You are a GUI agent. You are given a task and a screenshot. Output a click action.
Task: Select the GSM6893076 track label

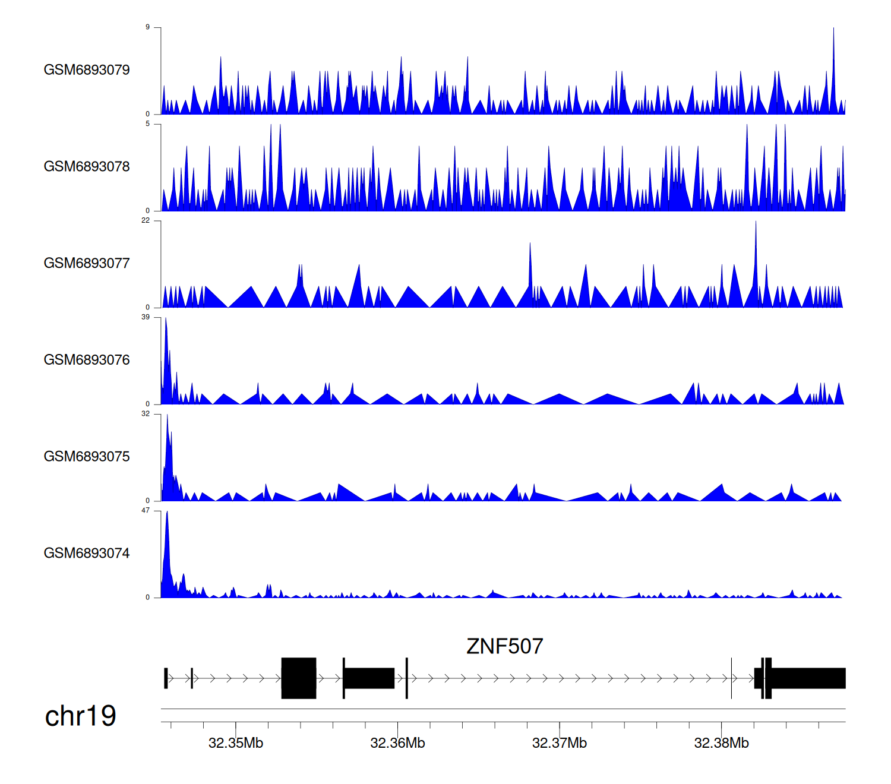[x=87, y=360]
